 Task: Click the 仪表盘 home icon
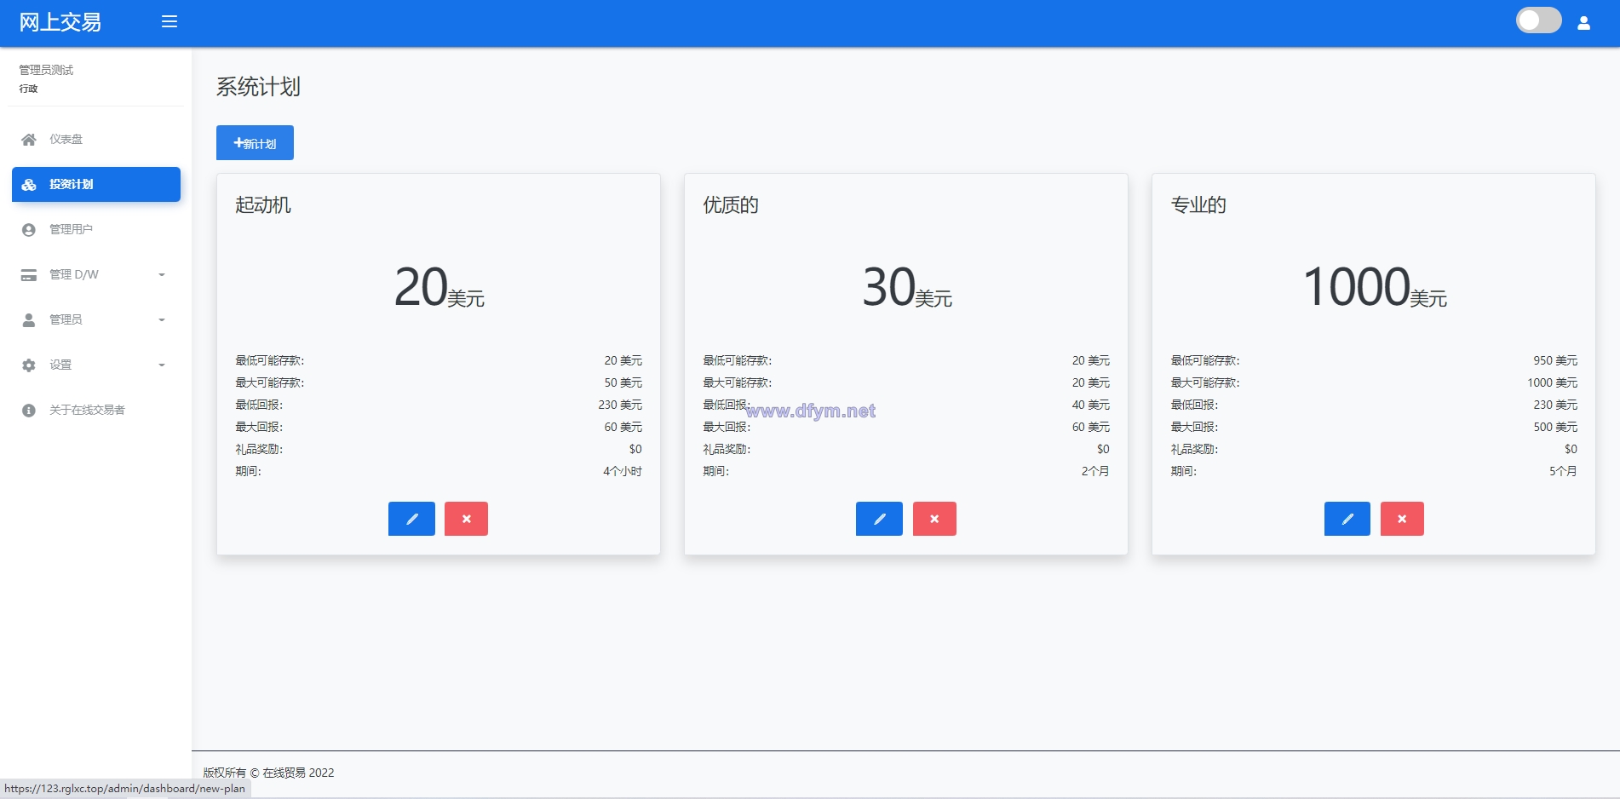[x=29, y=140]
